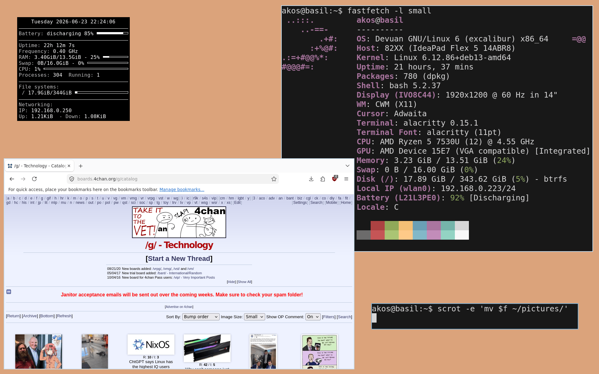List all tabs with the chevron button
Viewport: 599px width, 374px height.
pyautogui.click(x=348, y=166)
